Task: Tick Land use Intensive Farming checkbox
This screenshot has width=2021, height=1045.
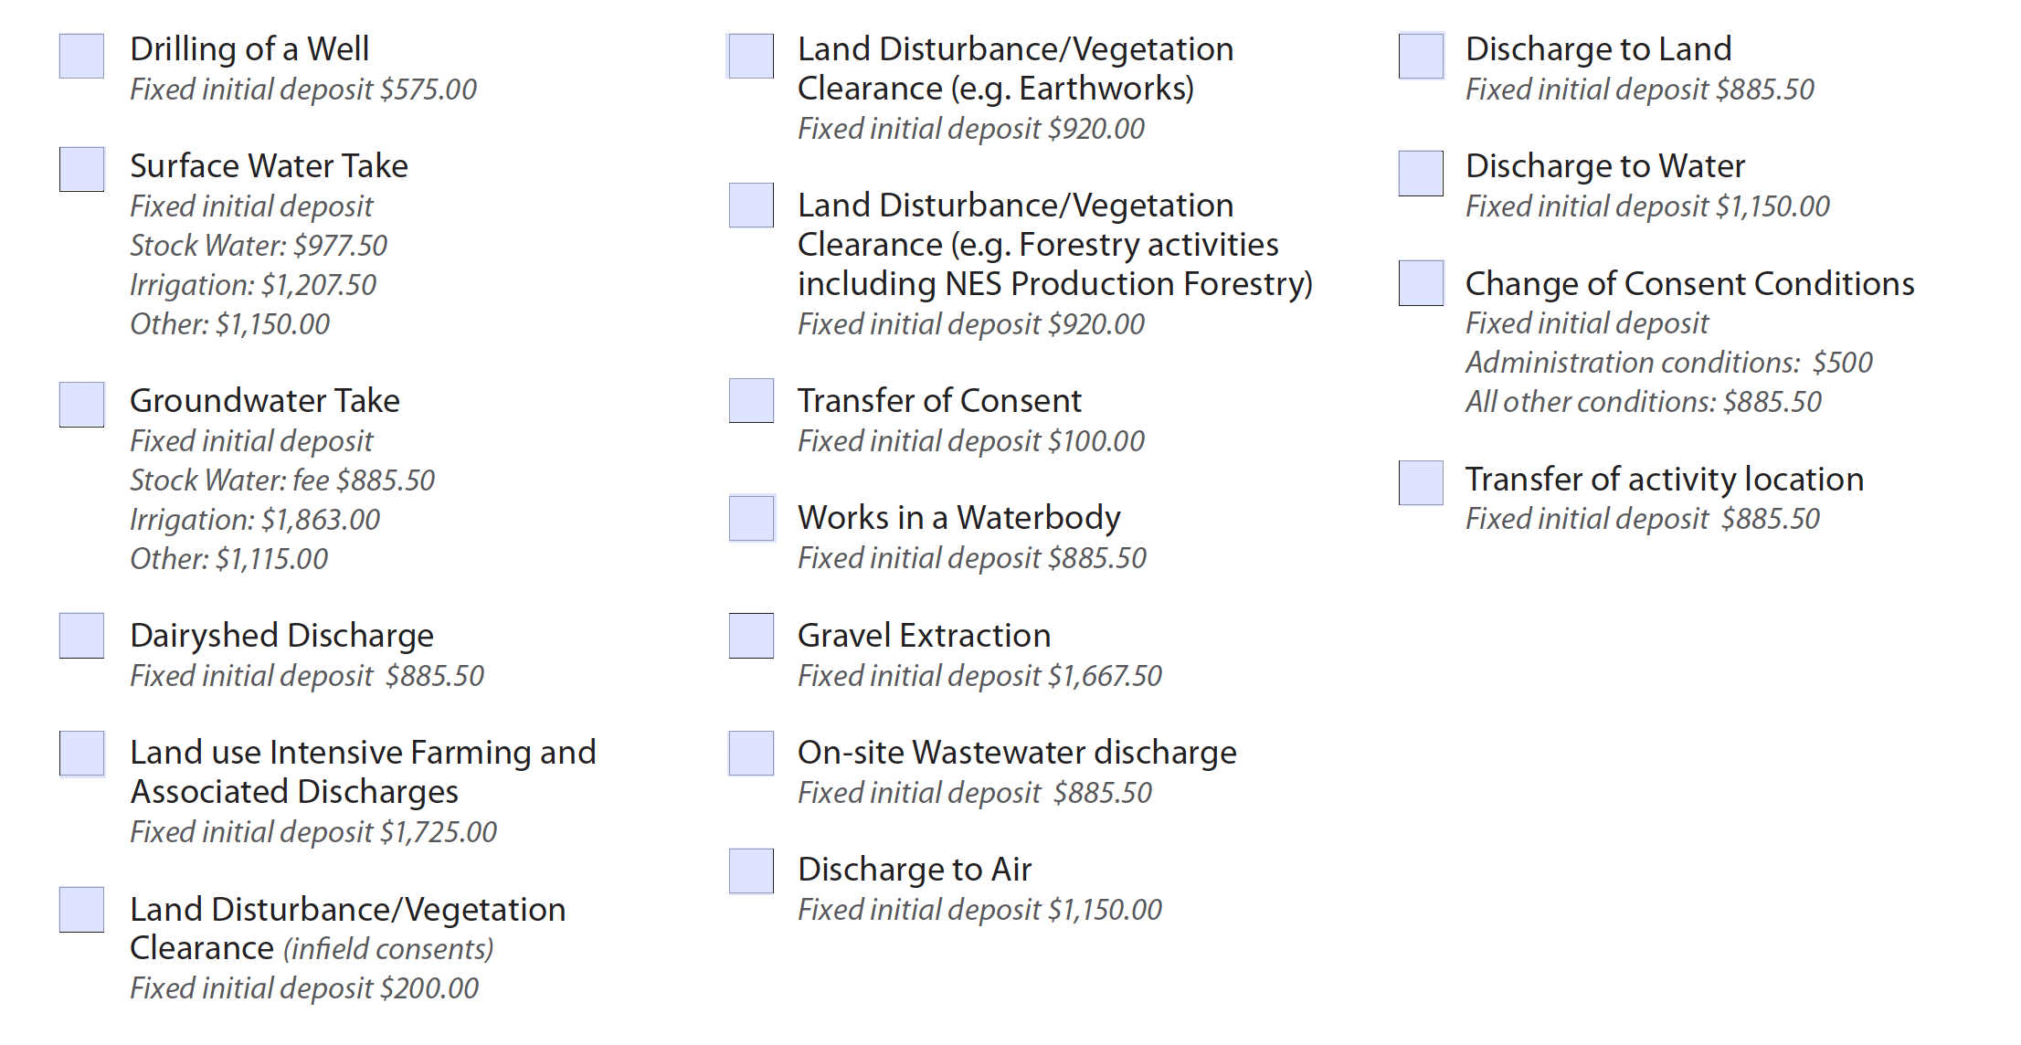Action: 81,754
